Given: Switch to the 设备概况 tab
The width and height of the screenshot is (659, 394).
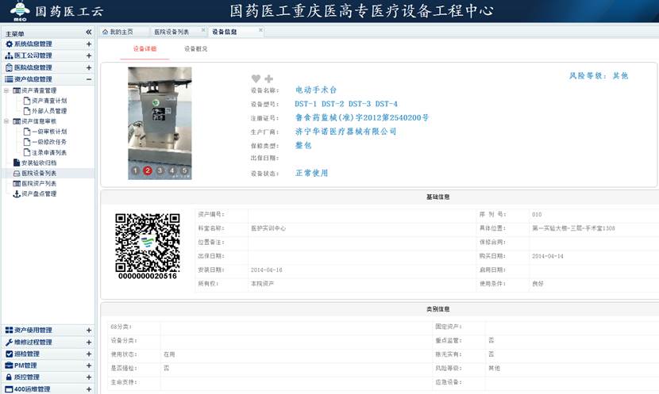Looking at the screenshot, I should pyautogui.click(x=196, y=49).
